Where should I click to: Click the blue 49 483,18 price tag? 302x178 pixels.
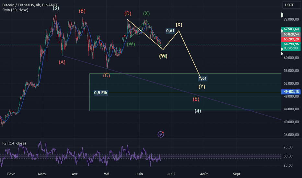click(291, 92)
